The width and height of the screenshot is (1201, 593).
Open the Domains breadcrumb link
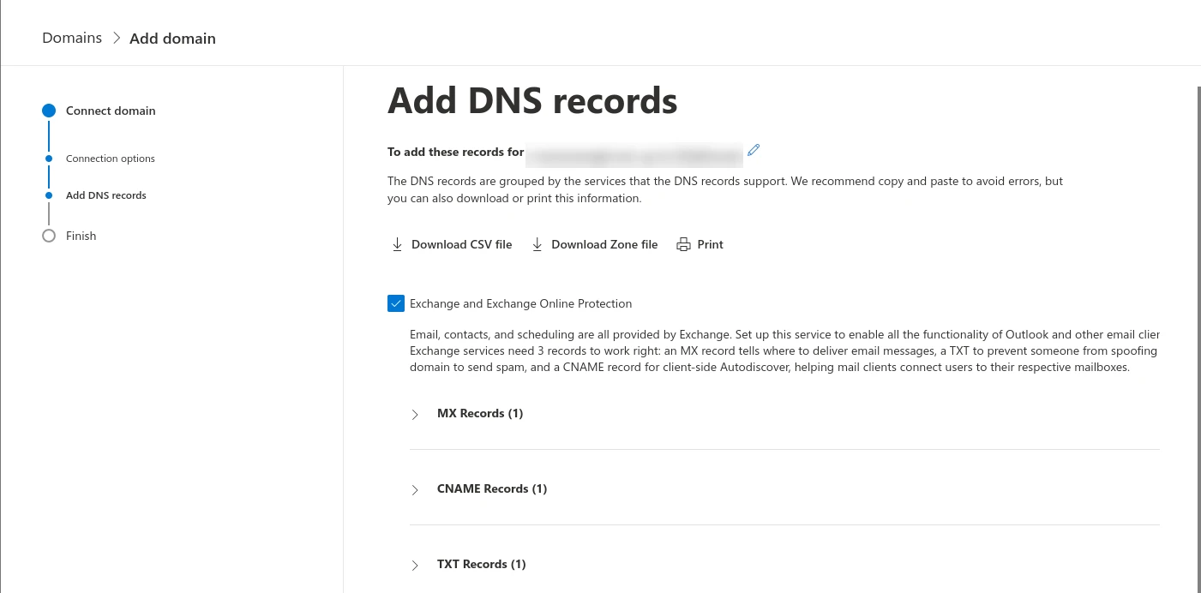(72, 38)
